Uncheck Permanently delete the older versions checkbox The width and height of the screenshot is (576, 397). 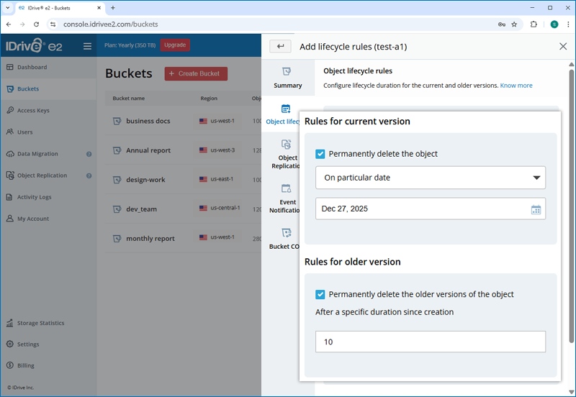point(320,294)
